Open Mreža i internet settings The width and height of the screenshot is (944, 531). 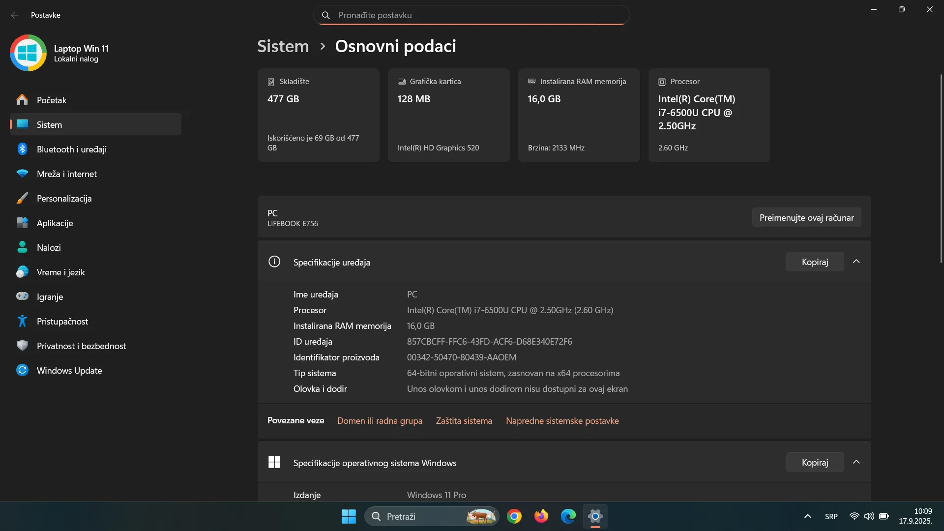(x=95, y=174)
